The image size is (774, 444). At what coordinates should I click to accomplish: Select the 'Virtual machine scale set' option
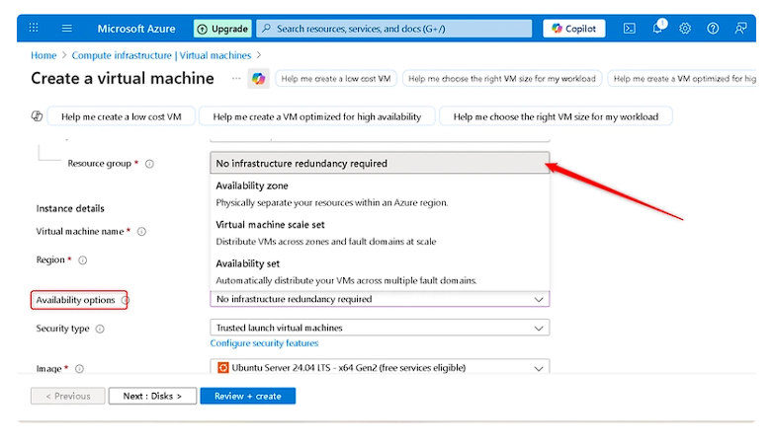[x=380, y=233]
